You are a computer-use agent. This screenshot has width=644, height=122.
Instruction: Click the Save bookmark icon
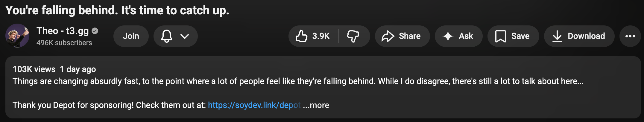point(500,36)
